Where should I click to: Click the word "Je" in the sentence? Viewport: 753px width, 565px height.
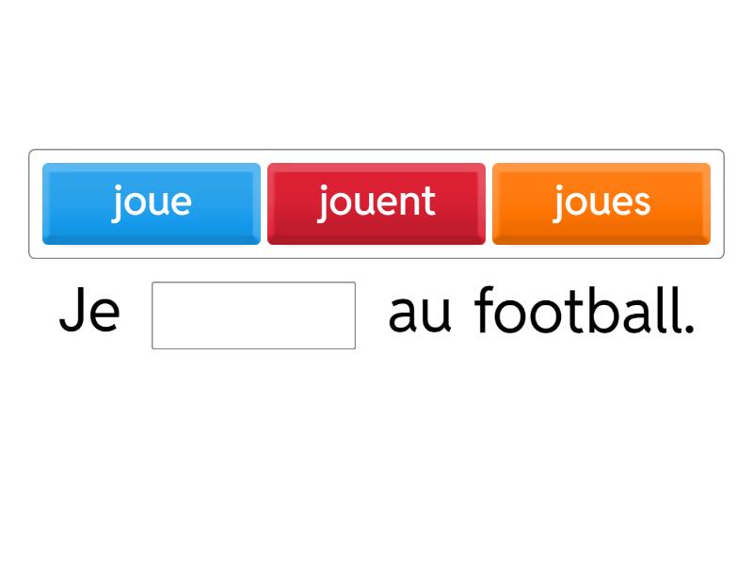[x=89, y=313]
